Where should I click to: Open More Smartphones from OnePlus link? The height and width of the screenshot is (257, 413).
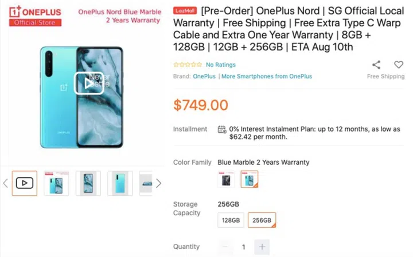coord(267,76)
